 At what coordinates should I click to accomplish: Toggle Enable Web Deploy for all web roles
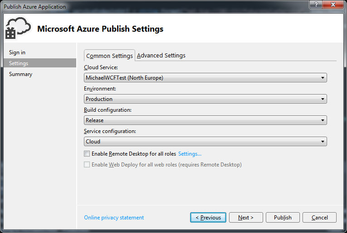click(87, 165)
